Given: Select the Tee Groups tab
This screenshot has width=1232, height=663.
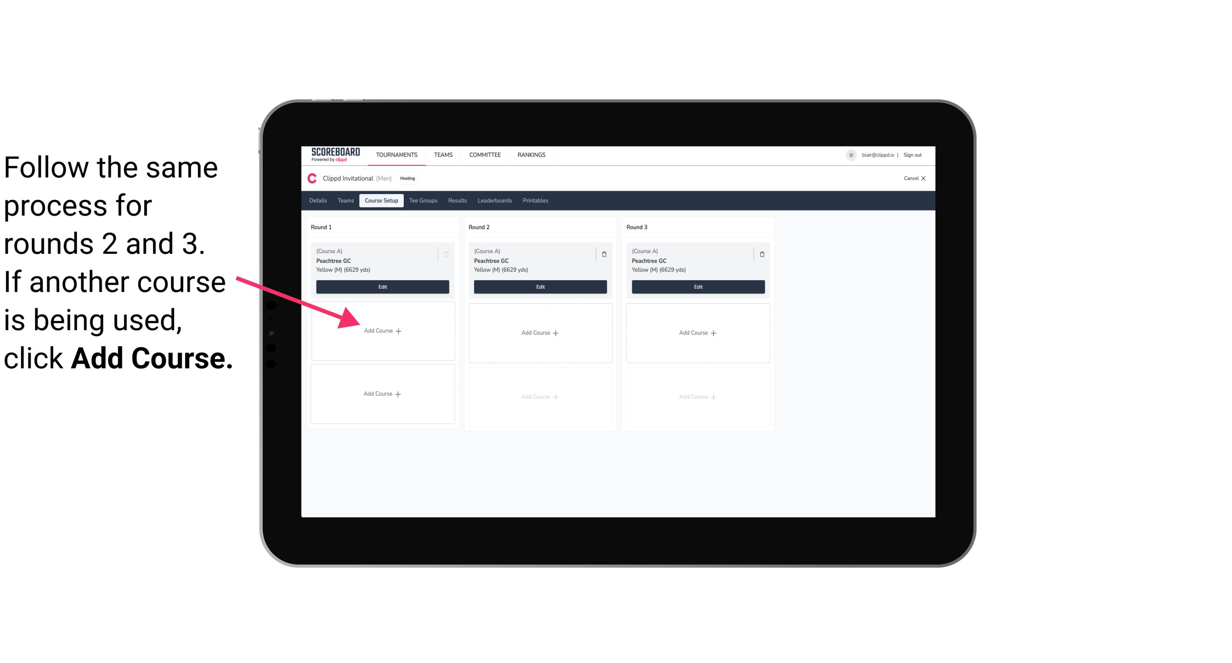Looking at the screenshot, I should pyautogui.click(x=422, y=200).
